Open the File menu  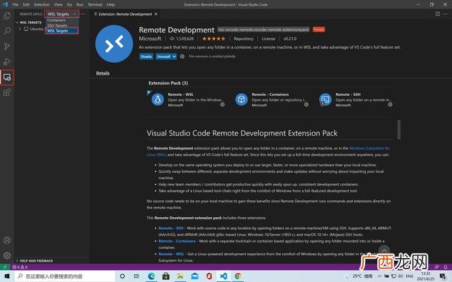click(x=16, y=5)
